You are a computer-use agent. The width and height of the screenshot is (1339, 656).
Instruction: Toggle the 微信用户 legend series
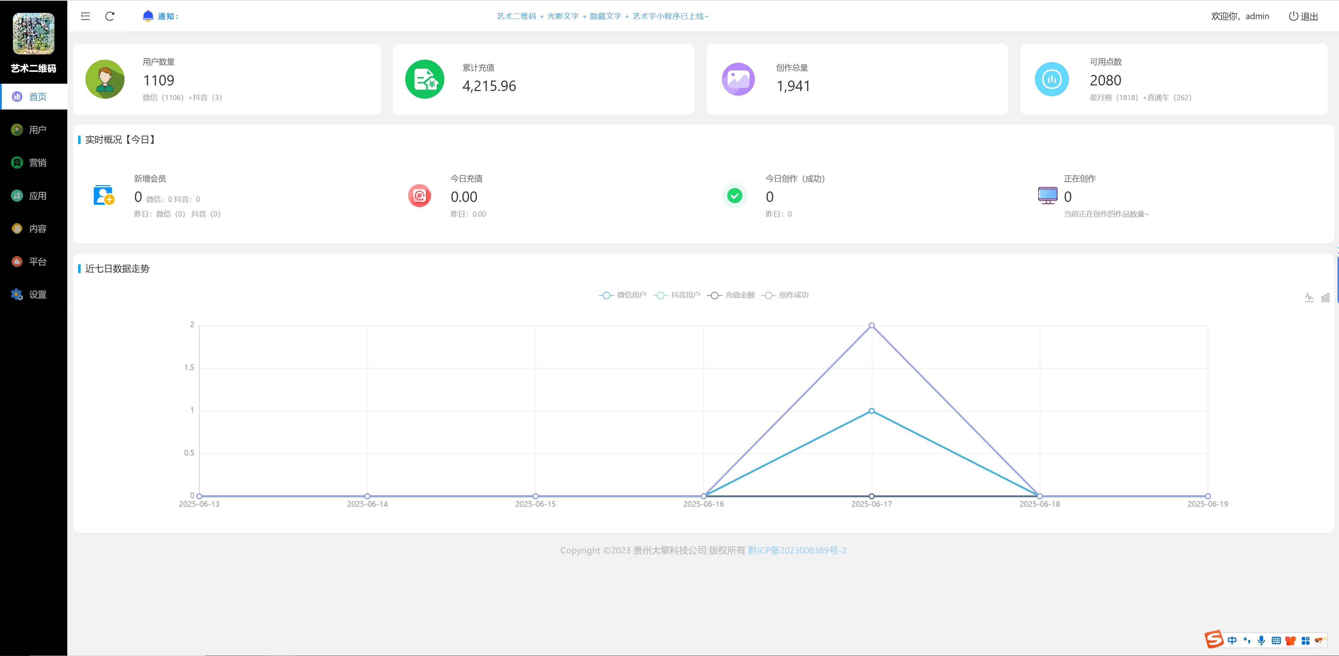pyautogui.click(x=623, y=295)
